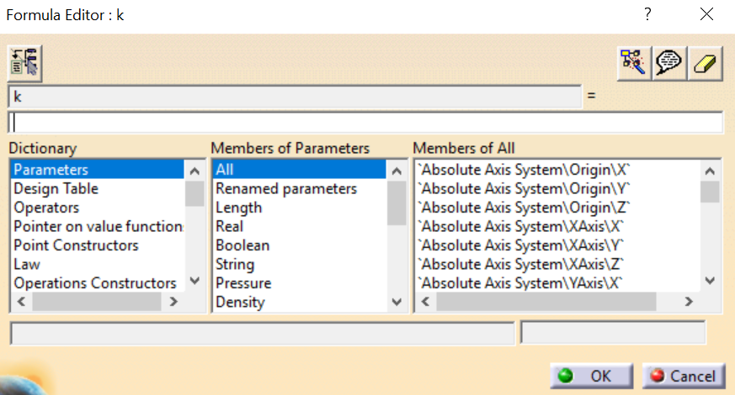Click right arrow of Members of All horizontal scrollbar

[689, 302]
